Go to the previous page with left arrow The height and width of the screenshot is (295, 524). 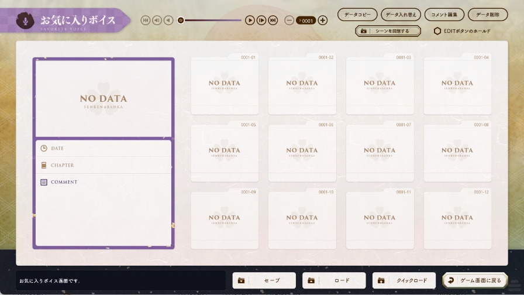(x=168, y=20)
